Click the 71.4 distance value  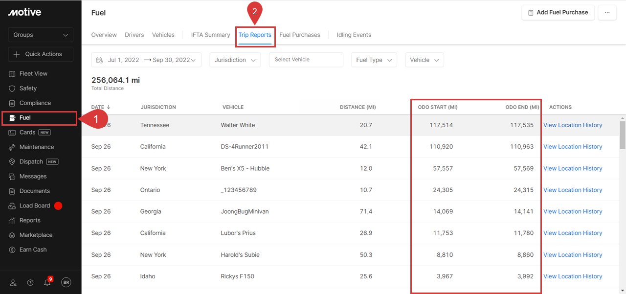click(366, 211)
